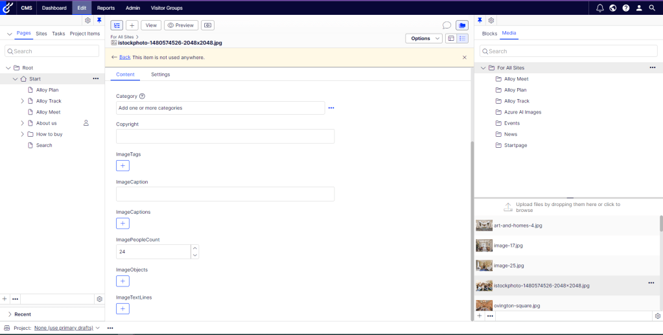
Task: Open the user profile menu
Action: [x=639, y=8]
